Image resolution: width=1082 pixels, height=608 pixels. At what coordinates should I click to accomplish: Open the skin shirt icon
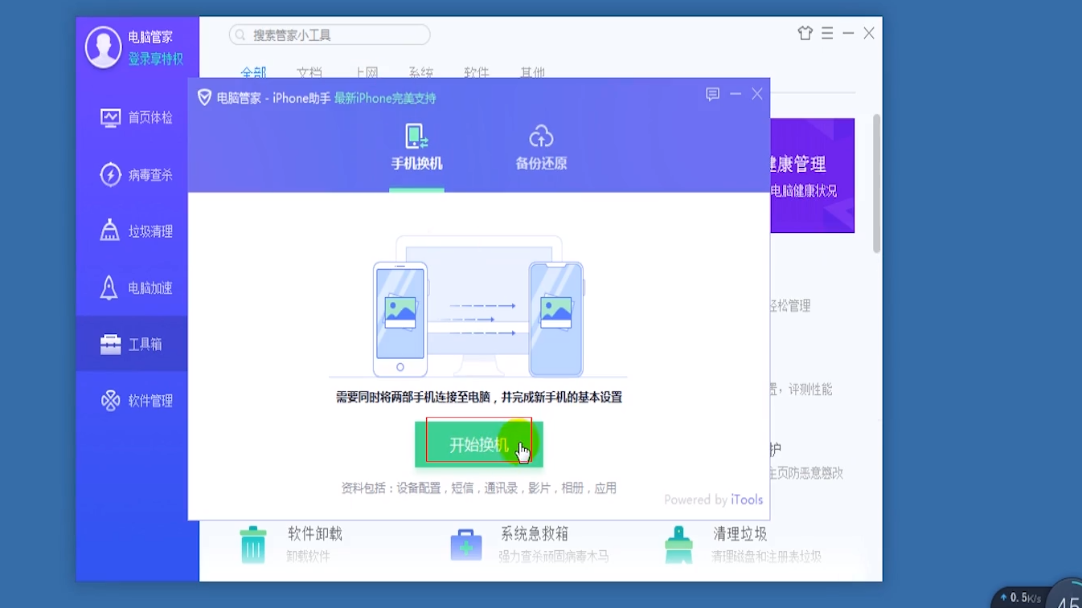[805, 33]
